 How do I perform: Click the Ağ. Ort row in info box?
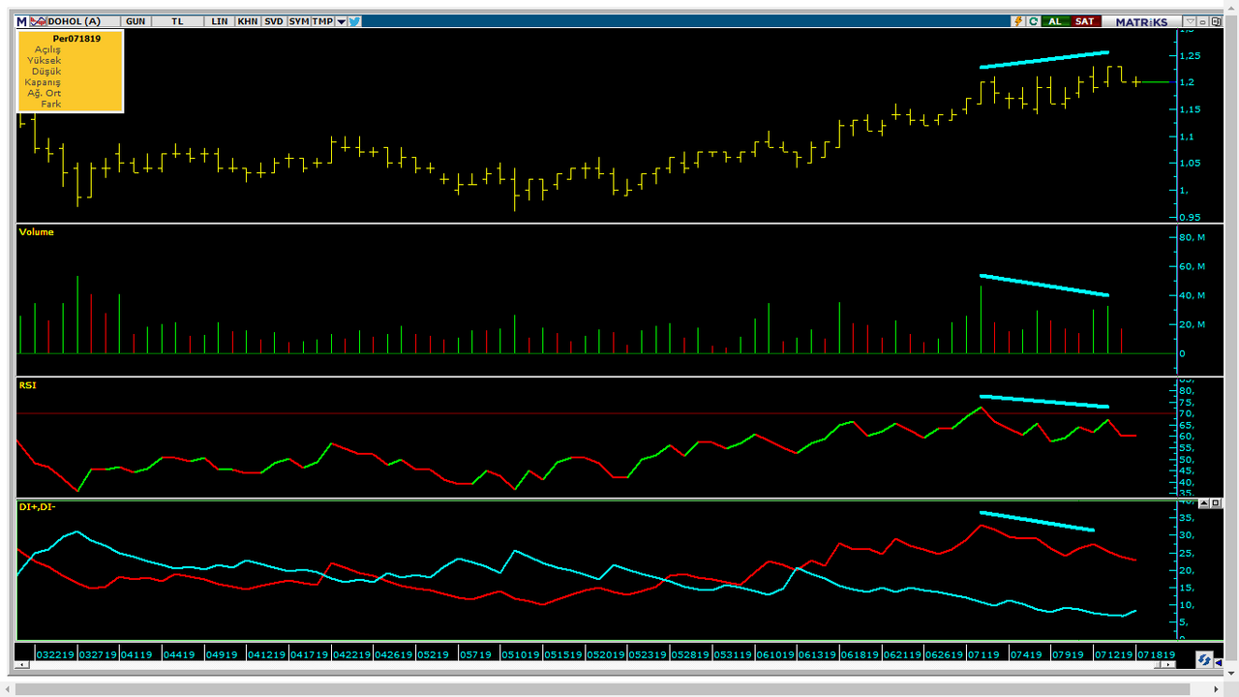pyautogui.click(x=45, y=93)
